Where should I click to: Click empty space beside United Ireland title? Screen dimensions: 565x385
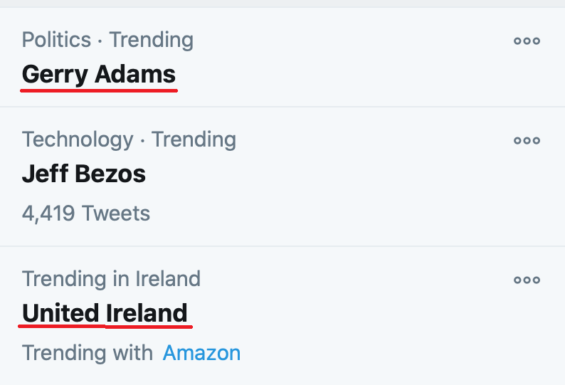coord(342,313)
